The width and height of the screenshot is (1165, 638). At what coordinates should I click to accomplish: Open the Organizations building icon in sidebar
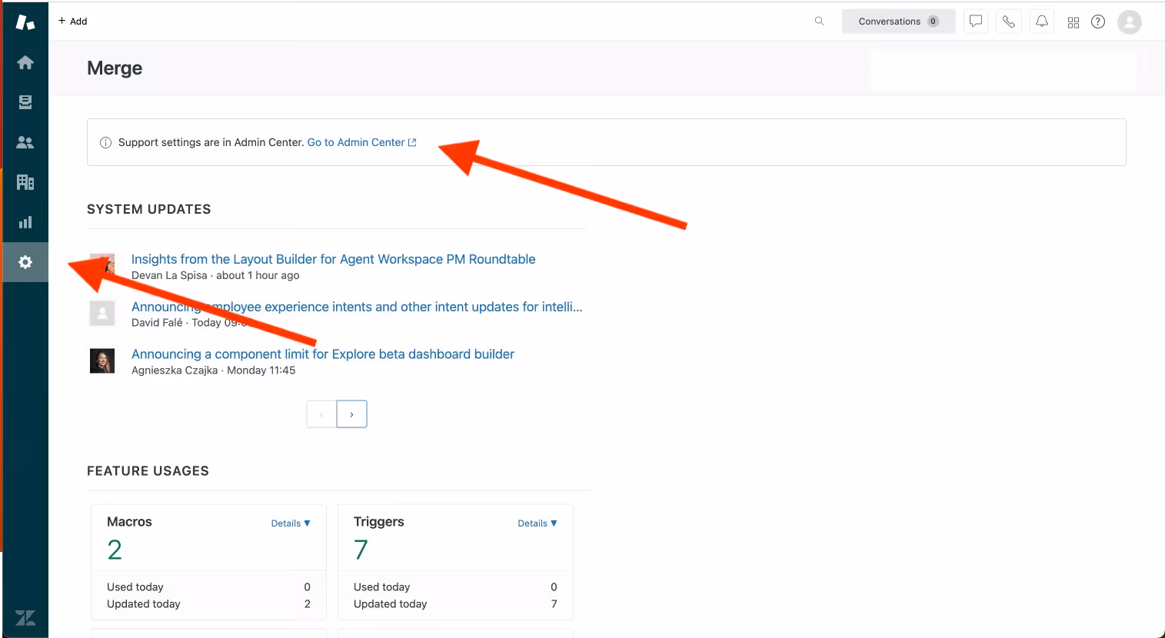[25, 182]
